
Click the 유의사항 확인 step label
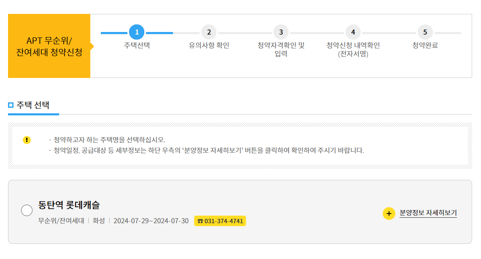tap(209, 45)
